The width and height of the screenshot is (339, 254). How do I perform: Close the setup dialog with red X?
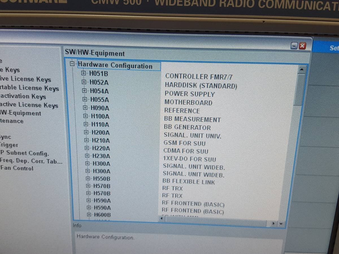303,46
